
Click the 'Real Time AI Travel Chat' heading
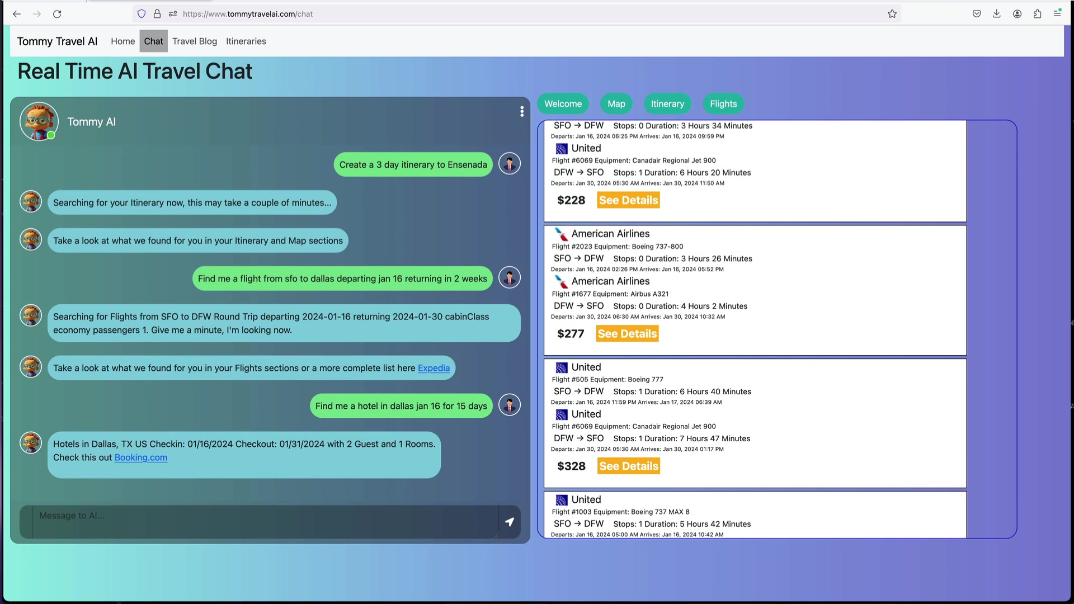[135, 72]
